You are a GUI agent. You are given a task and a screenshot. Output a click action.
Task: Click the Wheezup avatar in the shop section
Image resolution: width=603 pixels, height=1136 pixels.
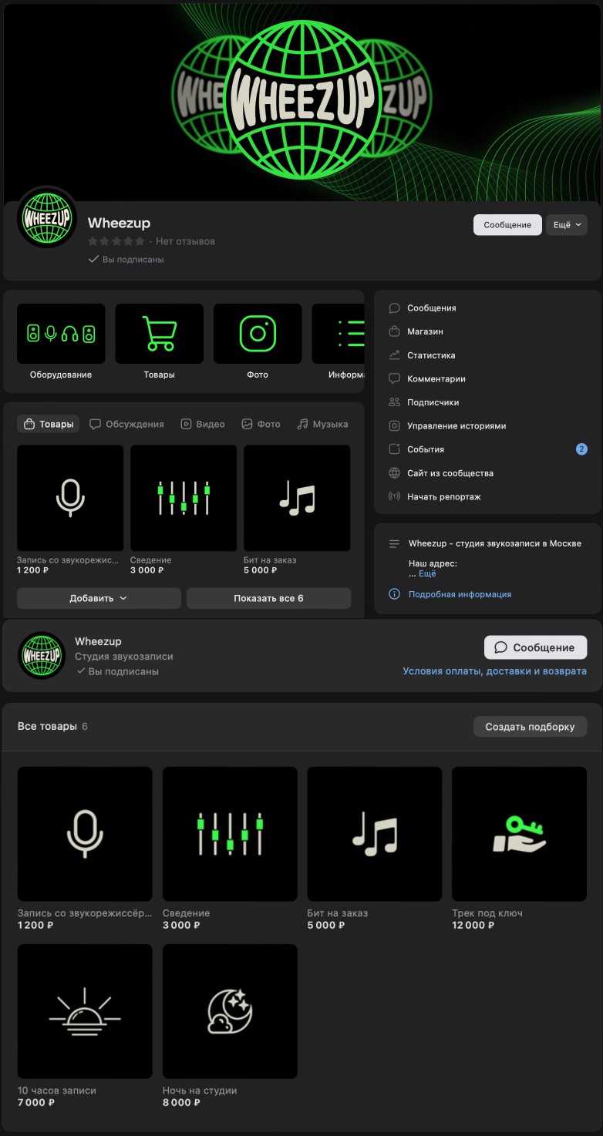(41, 655)
